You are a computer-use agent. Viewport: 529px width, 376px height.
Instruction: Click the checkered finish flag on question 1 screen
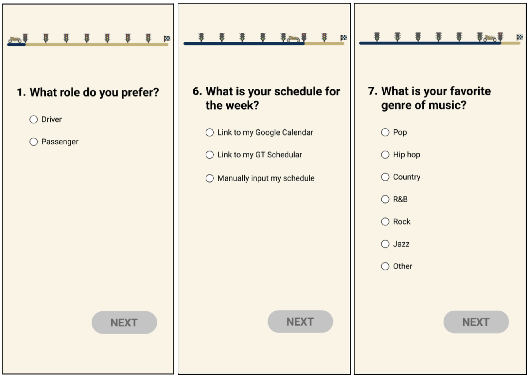[x=167, y=39]
